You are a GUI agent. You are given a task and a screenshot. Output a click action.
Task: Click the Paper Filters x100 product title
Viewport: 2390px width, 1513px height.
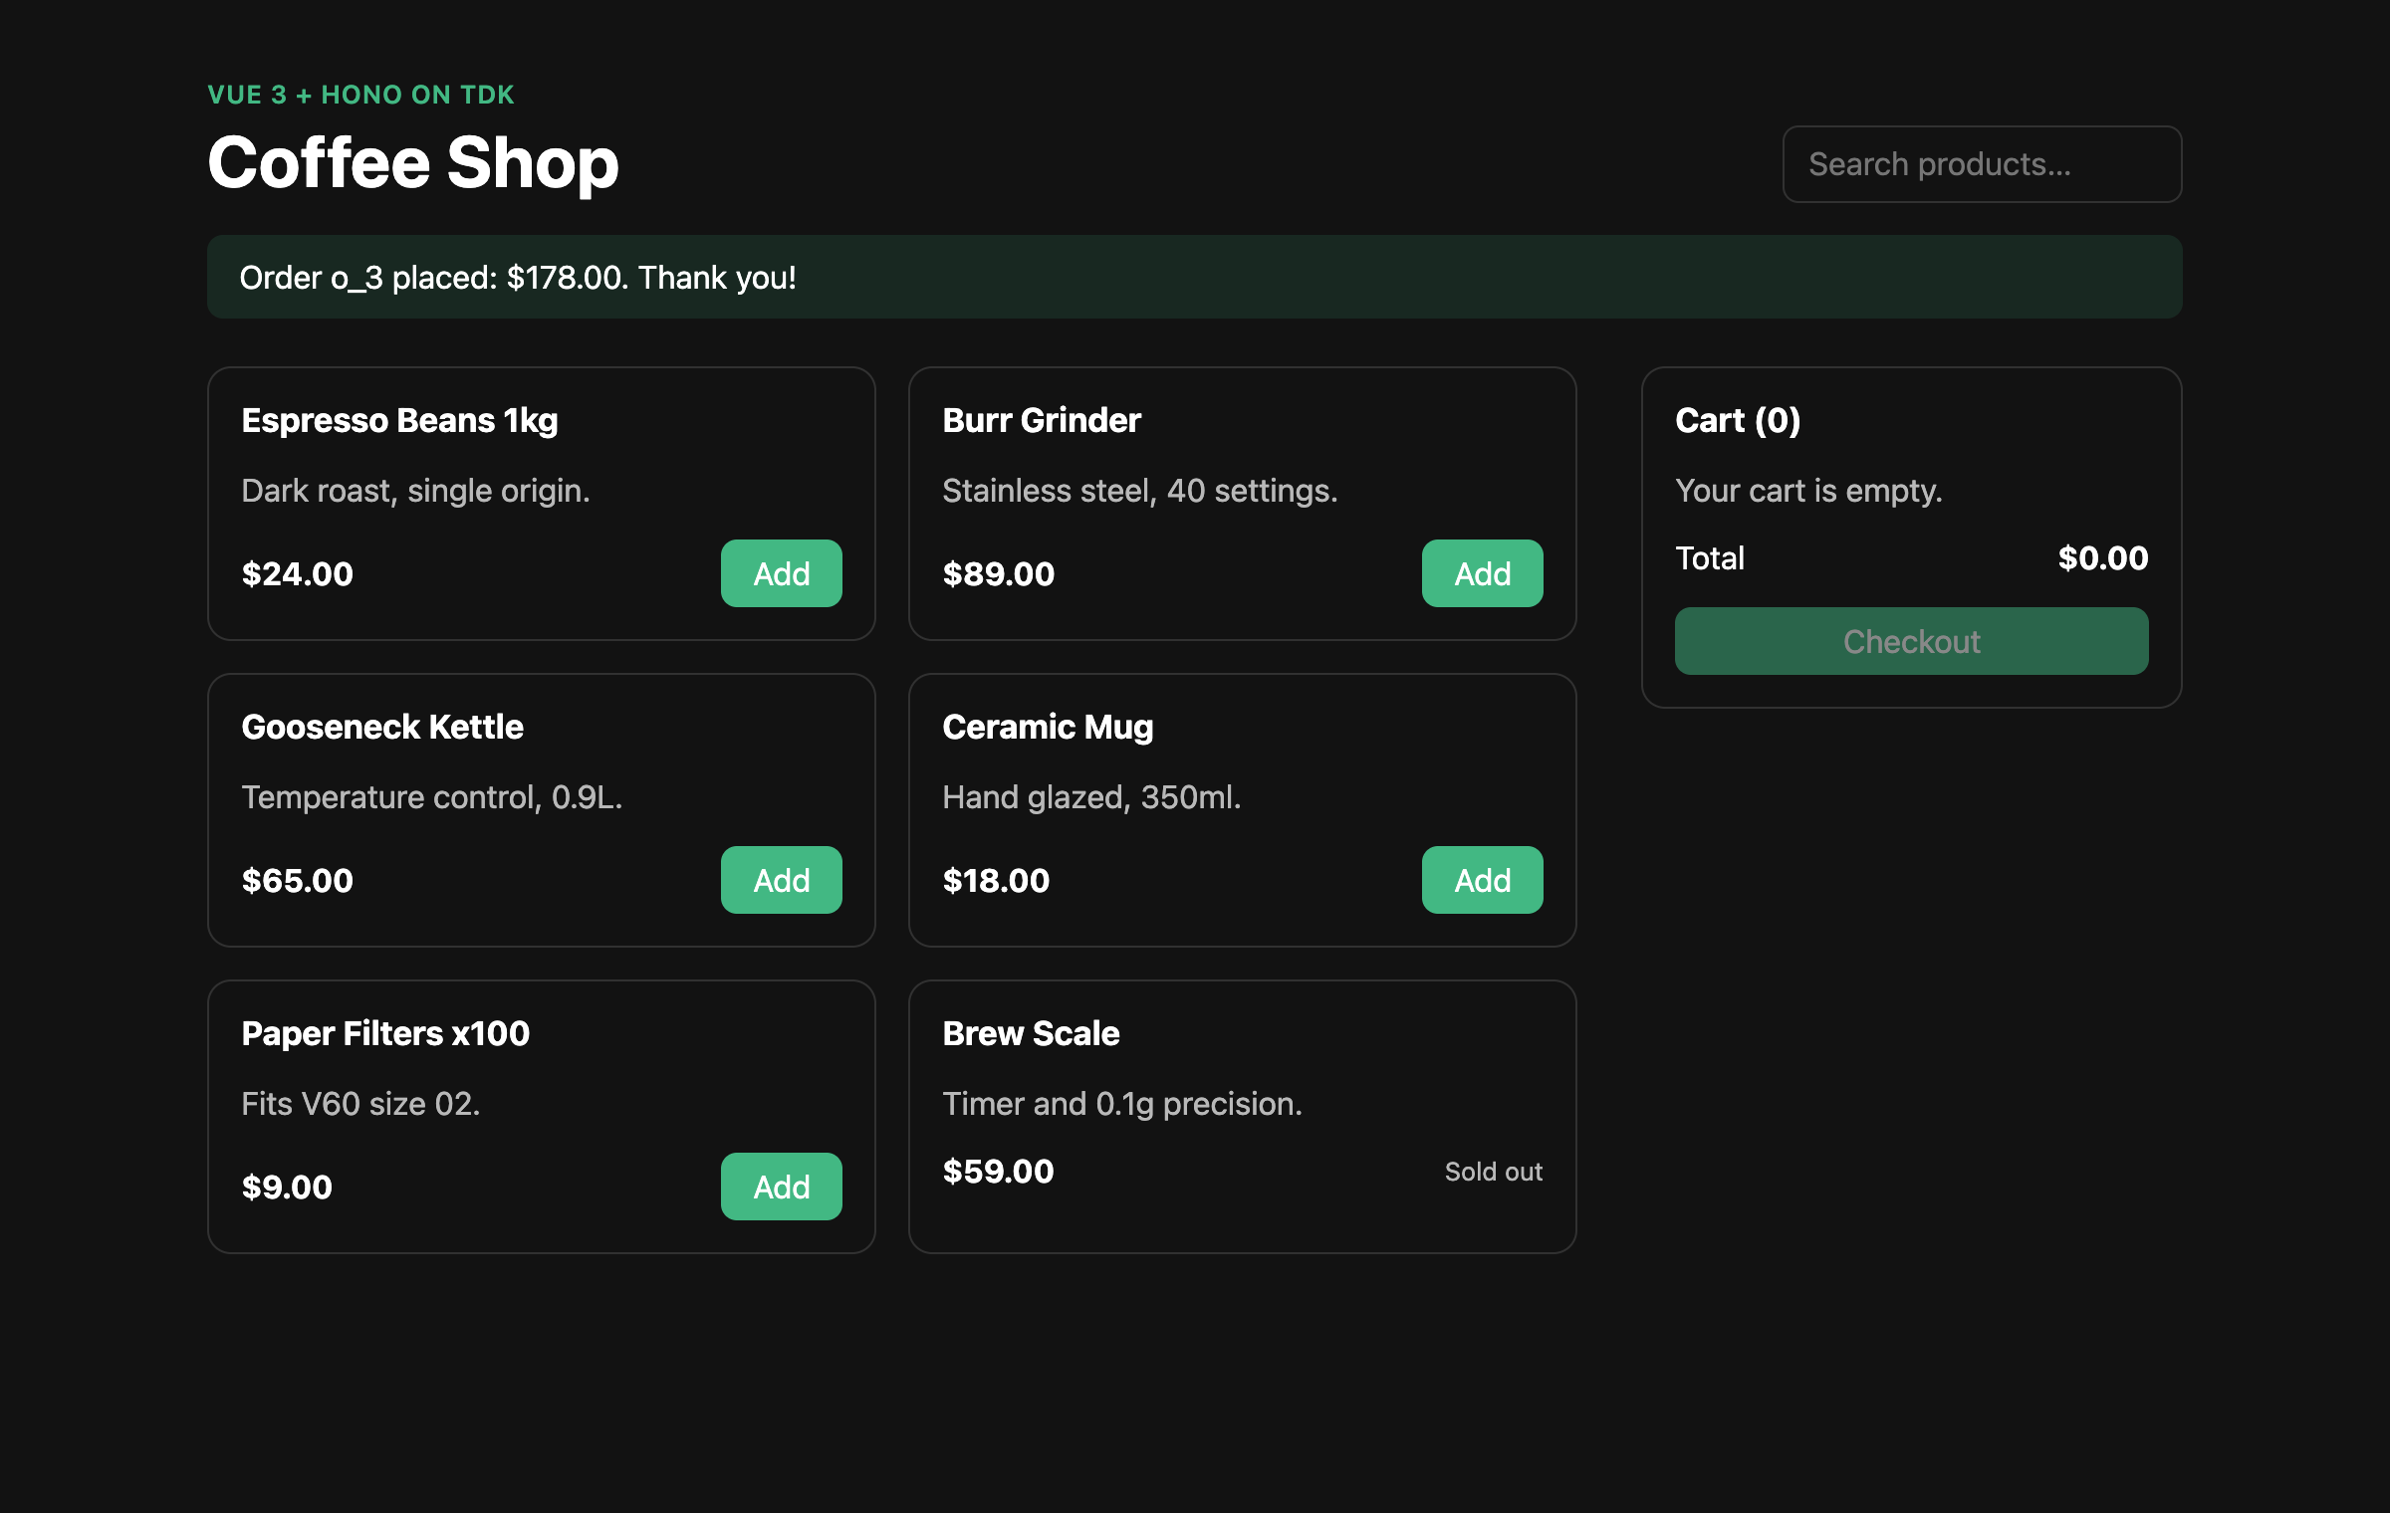pos(385,1033)
